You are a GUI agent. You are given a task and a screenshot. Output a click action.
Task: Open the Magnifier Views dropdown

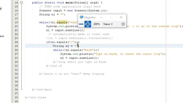click(108, 24)
